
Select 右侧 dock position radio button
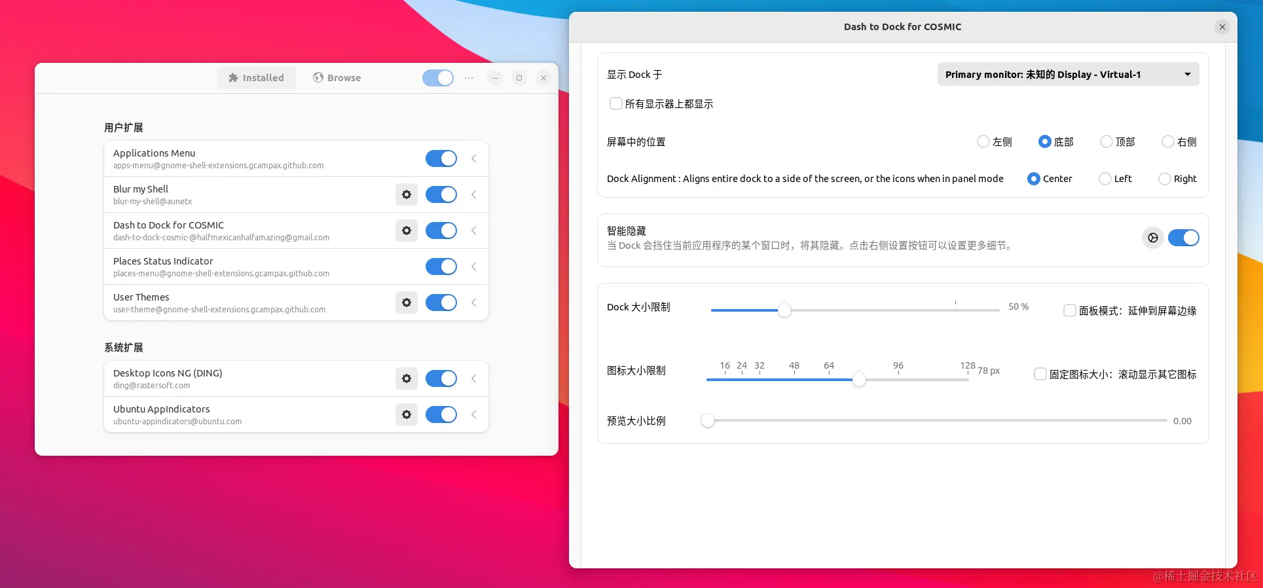tap(1168, 141)
